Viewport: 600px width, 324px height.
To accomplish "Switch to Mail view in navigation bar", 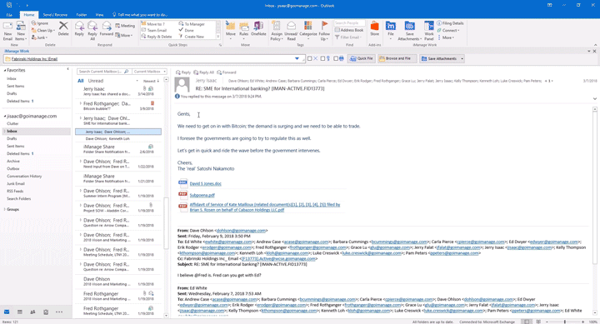I will (7, 312).
